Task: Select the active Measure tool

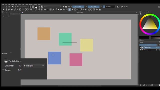Action: [x=69, y=9]
